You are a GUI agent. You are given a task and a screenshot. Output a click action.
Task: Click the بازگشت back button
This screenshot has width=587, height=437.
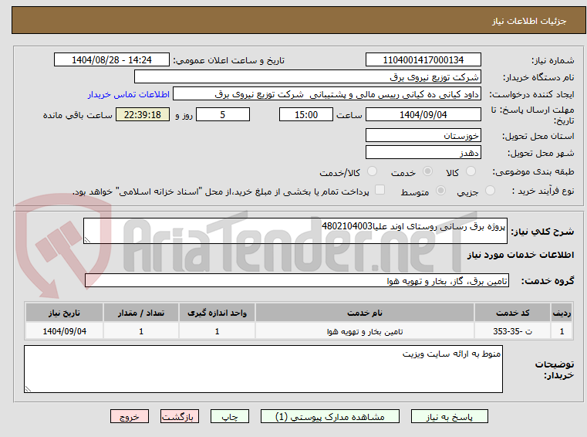179,416
